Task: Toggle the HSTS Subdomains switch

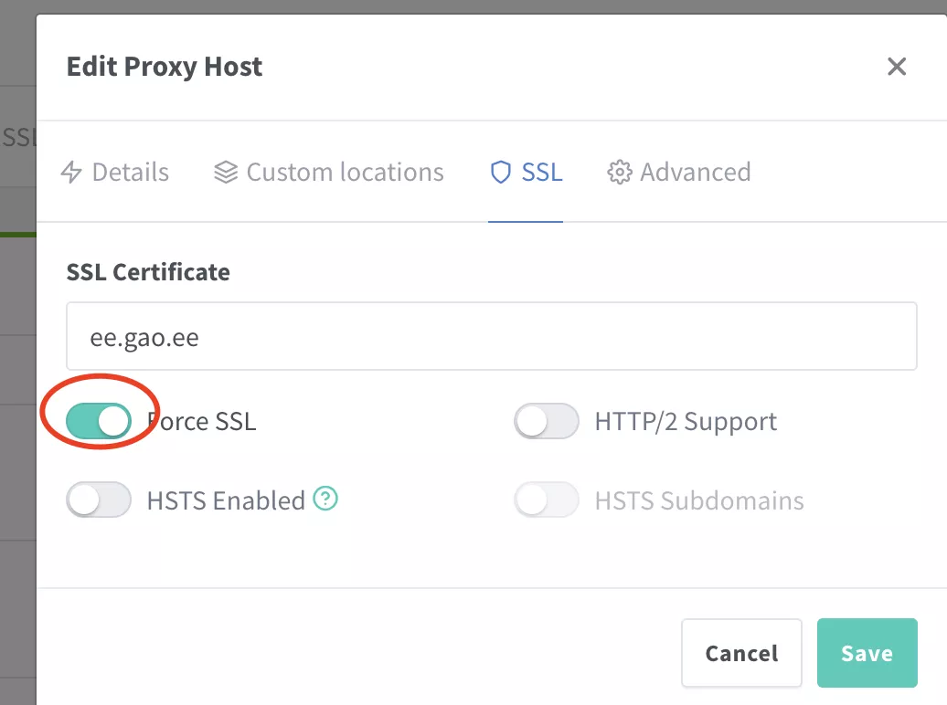Action: click(x=547, y=500)
